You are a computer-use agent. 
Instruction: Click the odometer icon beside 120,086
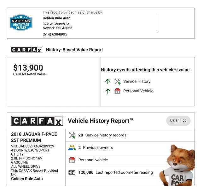[x=72, y=172]
